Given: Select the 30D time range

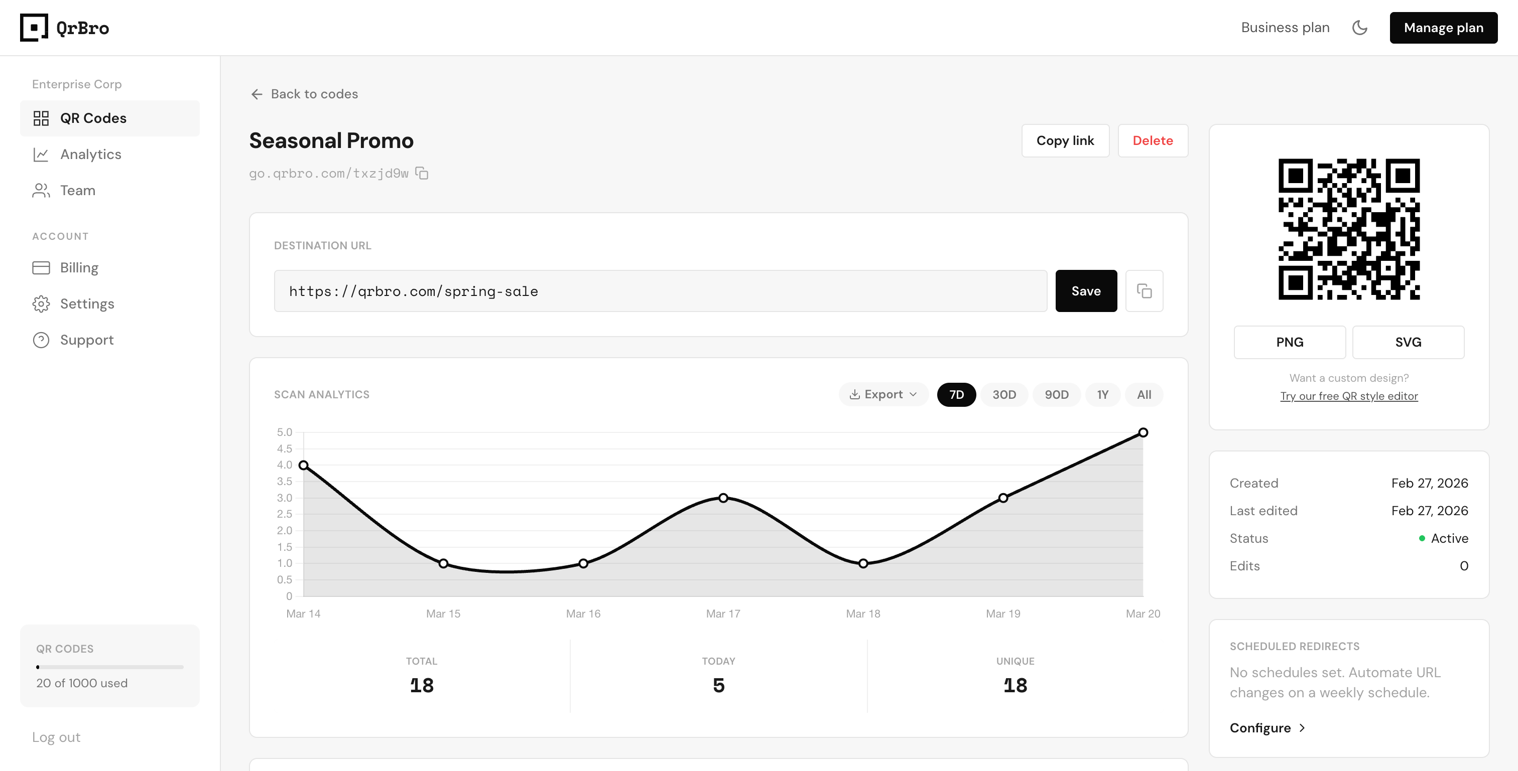Looking at the screenshot, I should coord(1003,395).
